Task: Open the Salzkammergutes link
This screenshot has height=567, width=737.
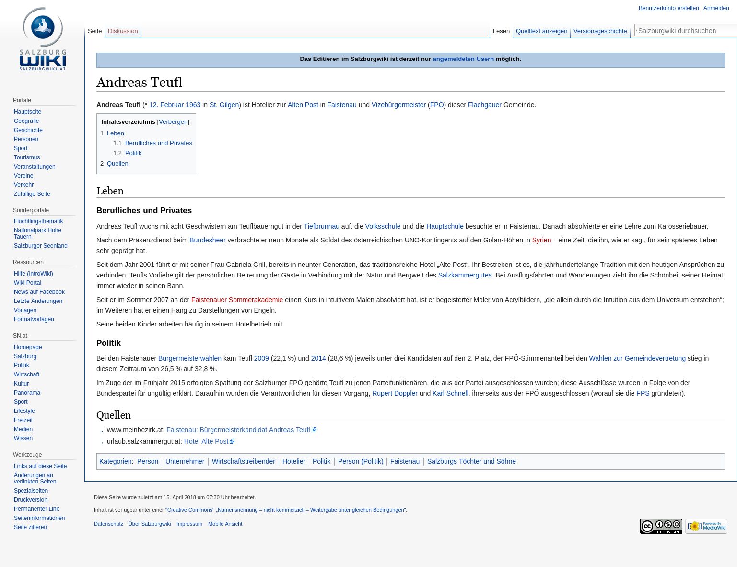Action: click(465, 275)
